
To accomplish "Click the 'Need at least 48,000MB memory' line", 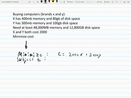I will click(x=56, y=27).
